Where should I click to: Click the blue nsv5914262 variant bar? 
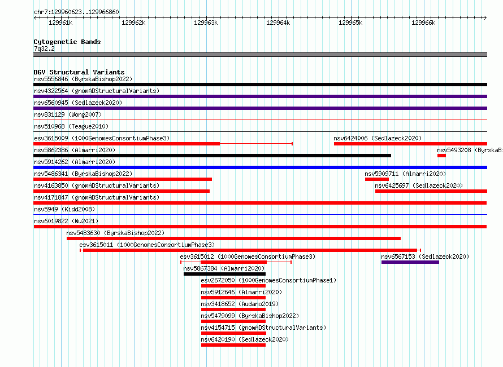(260, 167)
